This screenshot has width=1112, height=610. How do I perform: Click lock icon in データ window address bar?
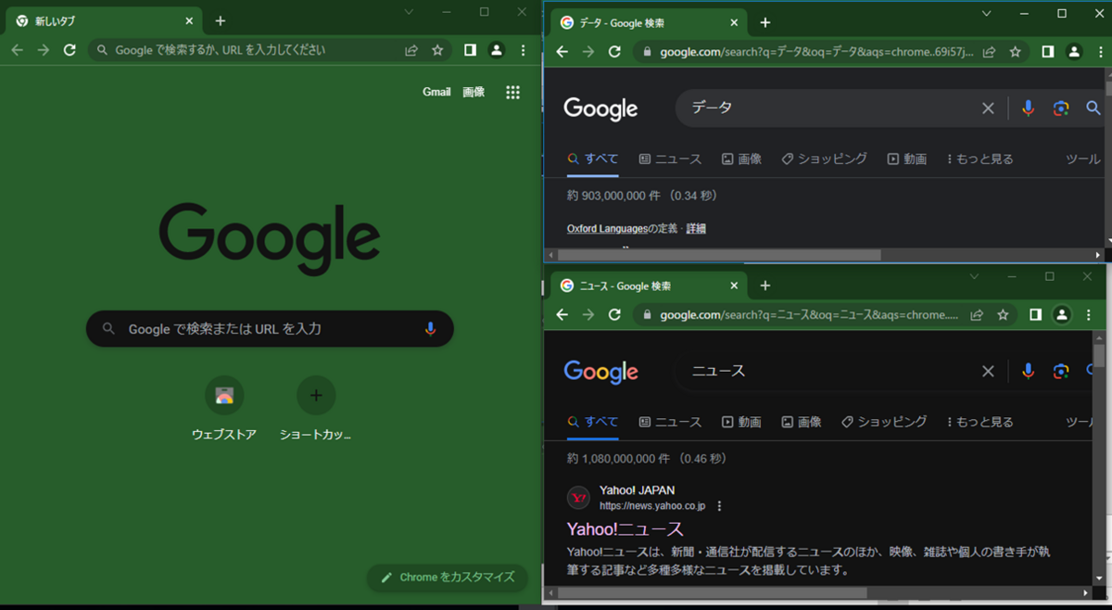(x=647, y=52)
